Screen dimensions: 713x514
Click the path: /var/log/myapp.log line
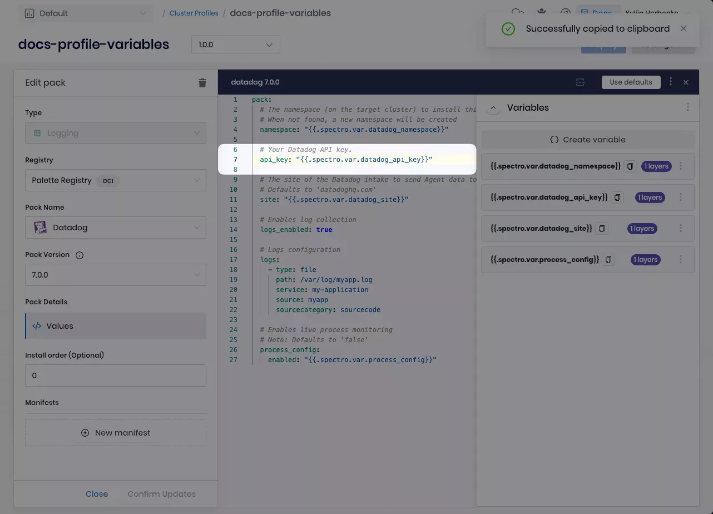pos(324,280)
